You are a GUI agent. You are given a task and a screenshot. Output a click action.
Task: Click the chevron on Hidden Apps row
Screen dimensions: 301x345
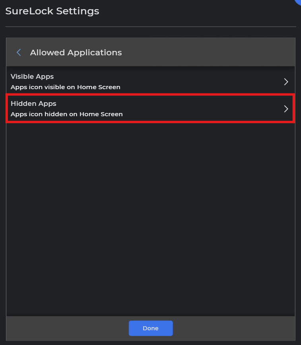(x=286, y=109)
